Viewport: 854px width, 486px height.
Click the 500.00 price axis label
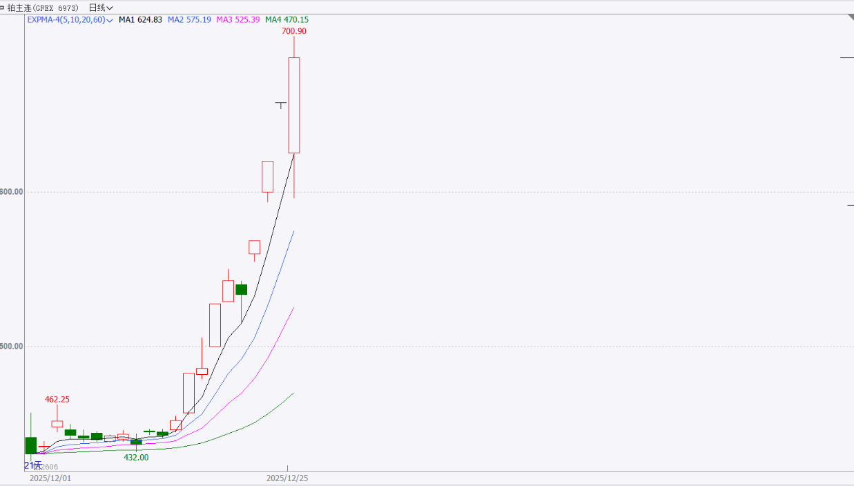tap(12, 347)
